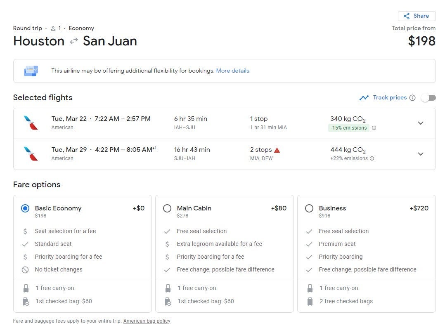Screen dimensions: 445x328
Task: Click the Share button
Action: click(x=417, y=16)
